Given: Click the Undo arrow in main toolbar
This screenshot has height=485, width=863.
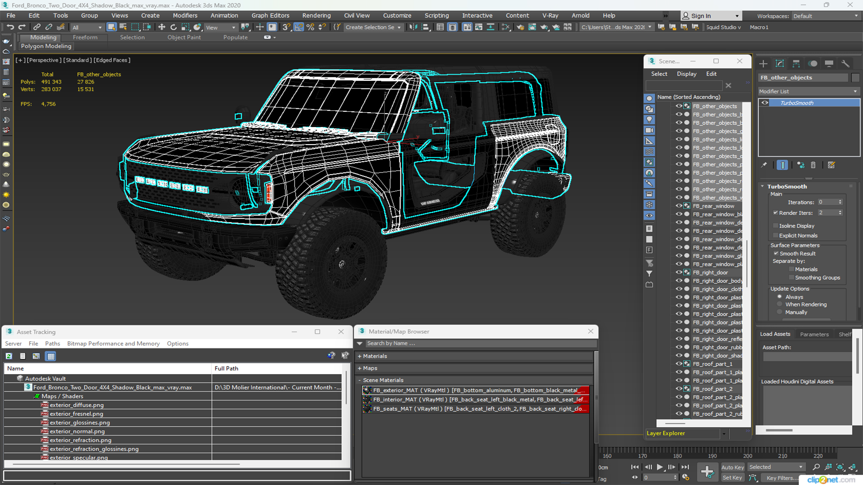Looking at the screenshot, I should click(10, 27).
